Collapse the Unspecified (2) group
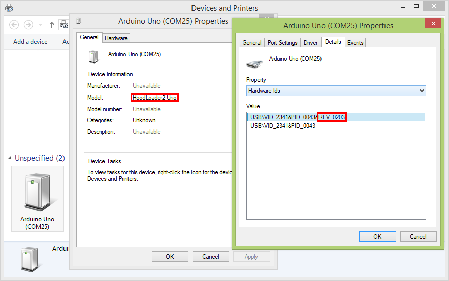The height and width of the screenshot is (281, 449). coord(10,158)
